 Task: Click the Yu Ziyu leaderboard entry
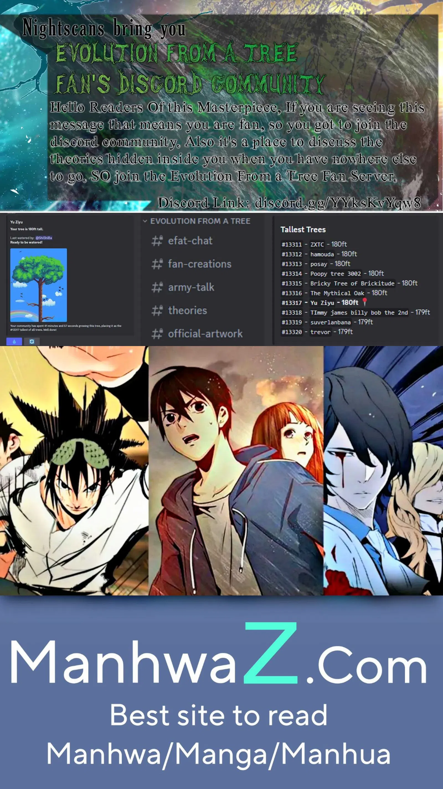coord(322,303)
